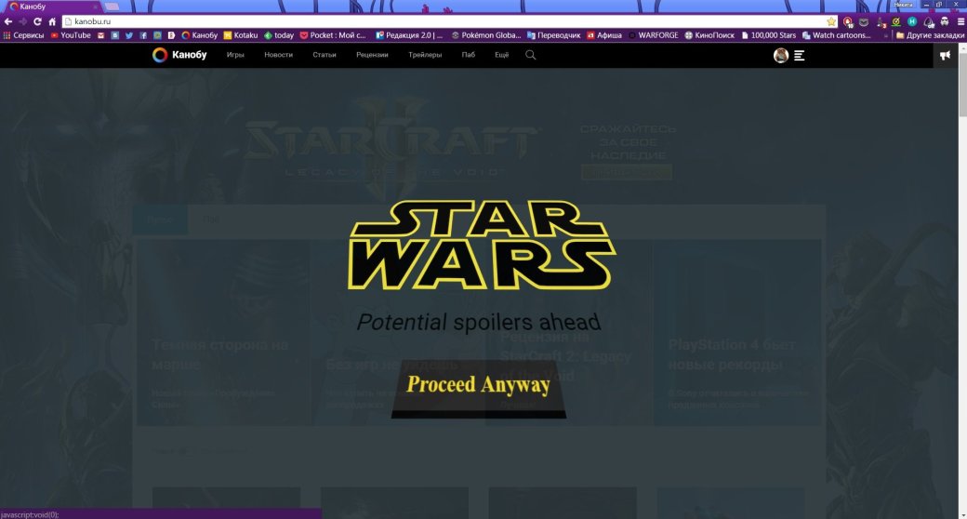The height and width of the screenshot is (519, 967).
Task: Open the stormtrooper helmet extension
Action: pos(944,22)
